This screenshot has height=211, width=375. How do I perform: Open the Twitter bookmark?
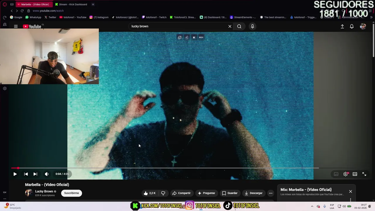point(50,17)
